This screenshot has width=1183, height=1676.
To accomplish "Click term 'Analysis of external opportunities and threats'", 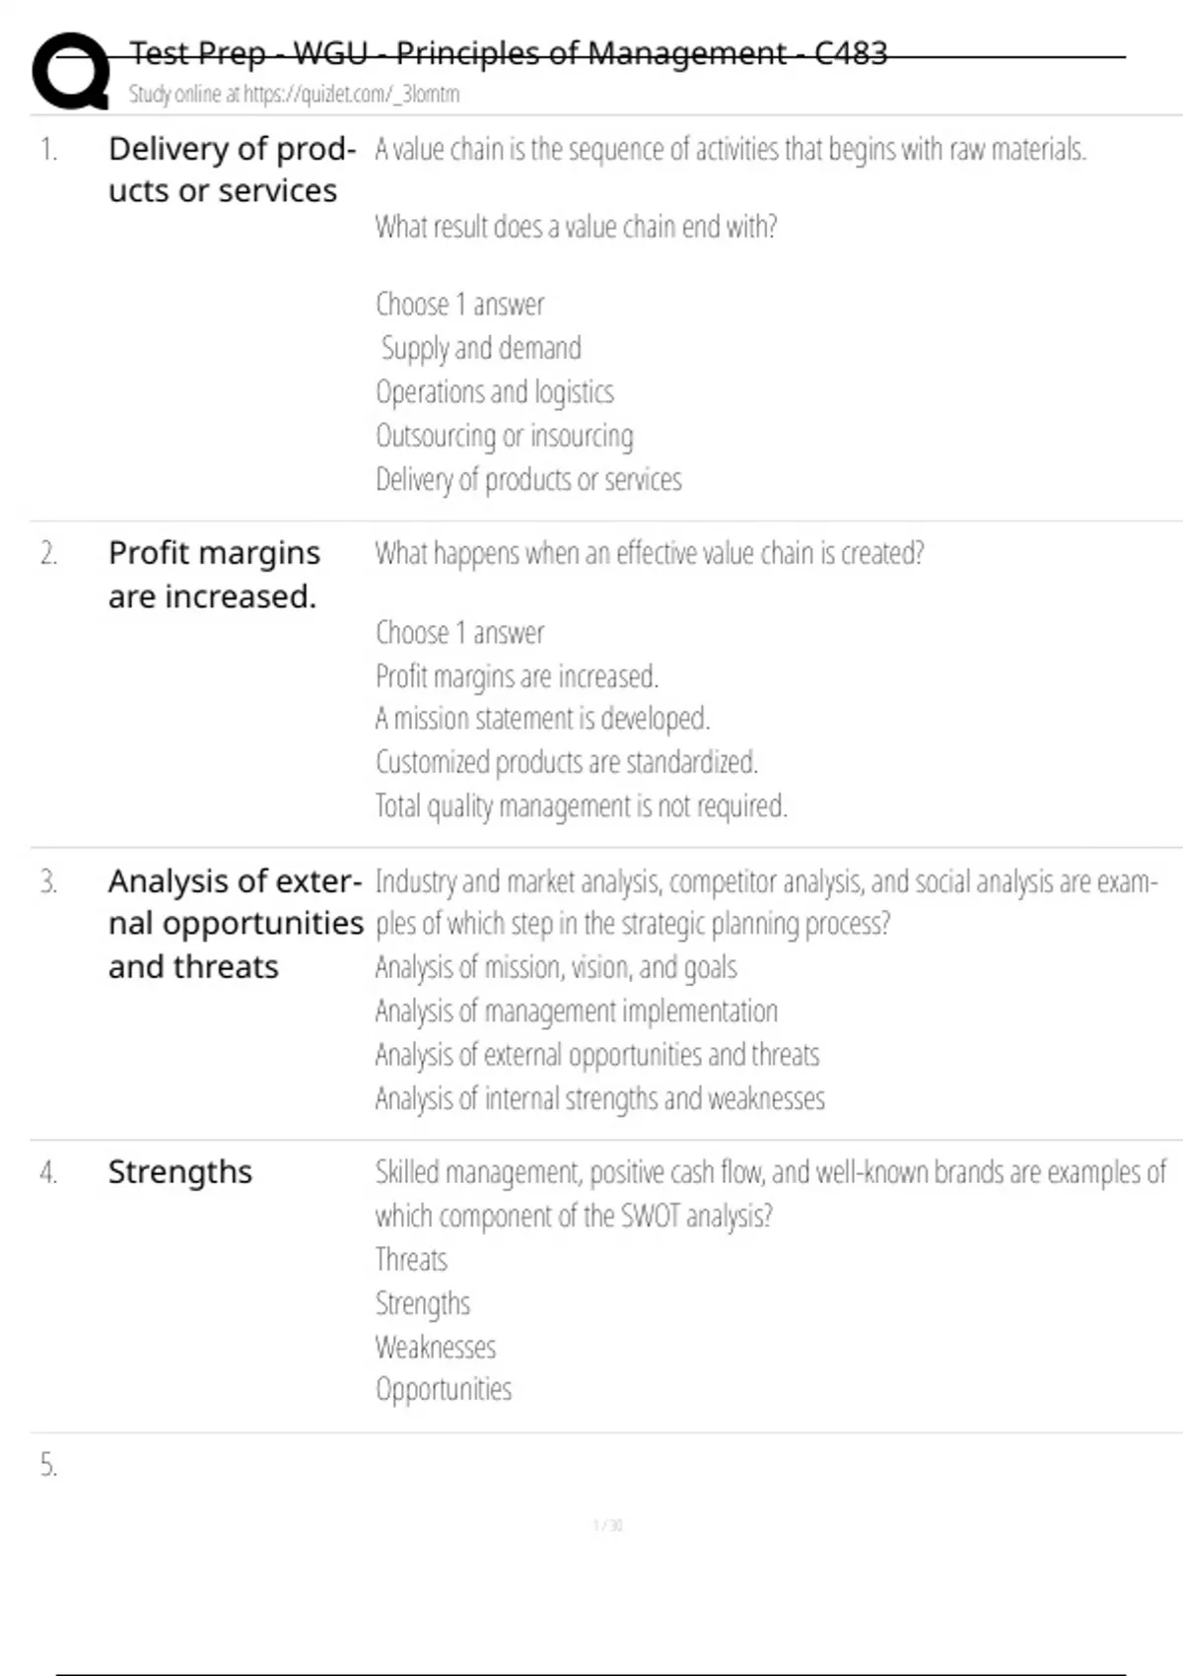I will 236,924.
